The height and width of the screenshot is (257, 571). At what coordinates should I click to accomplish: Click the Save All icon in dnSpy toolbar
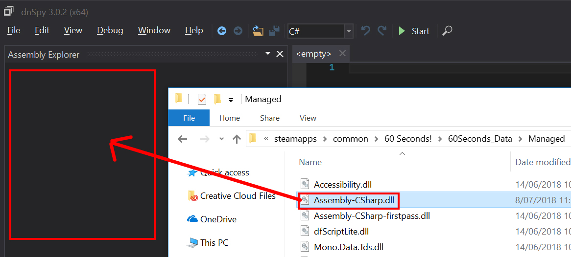pos(274,31)
